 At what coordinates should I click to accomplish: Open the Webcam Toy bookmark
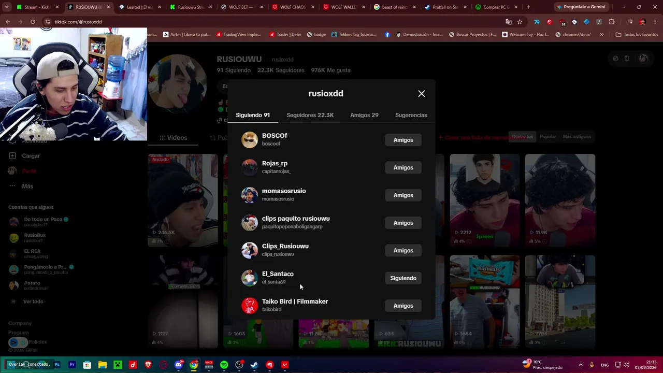(x=526, y=35)
